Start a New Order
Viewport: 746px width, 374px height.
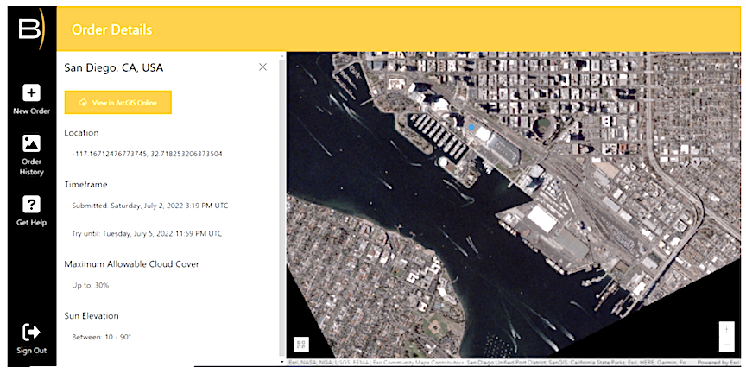(31, 99)
